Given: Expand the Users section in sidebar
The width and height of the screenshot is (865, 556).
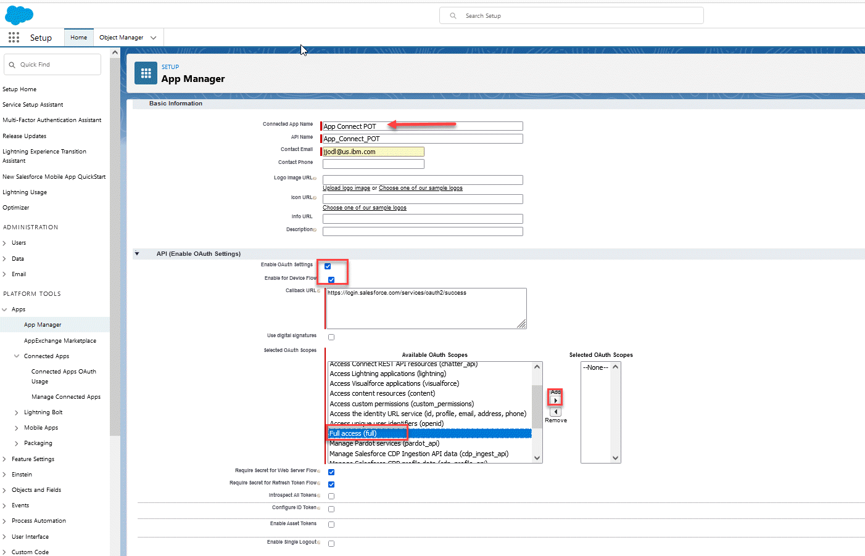Looking at the screenshot, I should pos(4,243).
